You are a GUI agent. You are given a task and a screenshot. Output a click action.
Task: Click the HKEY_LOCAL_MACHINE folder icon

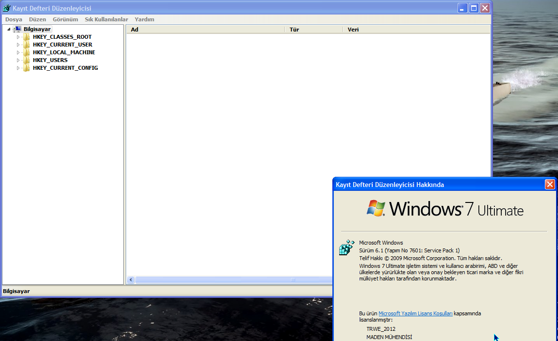coord(26,52)
